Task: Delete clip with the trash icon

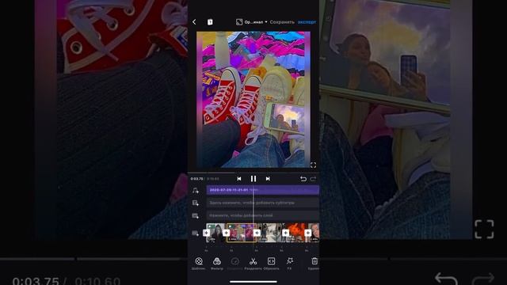Action: coord(314,264)
